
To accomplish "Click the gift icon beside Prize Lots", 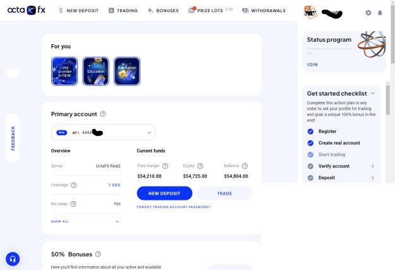I will click(x=192, y=10).
